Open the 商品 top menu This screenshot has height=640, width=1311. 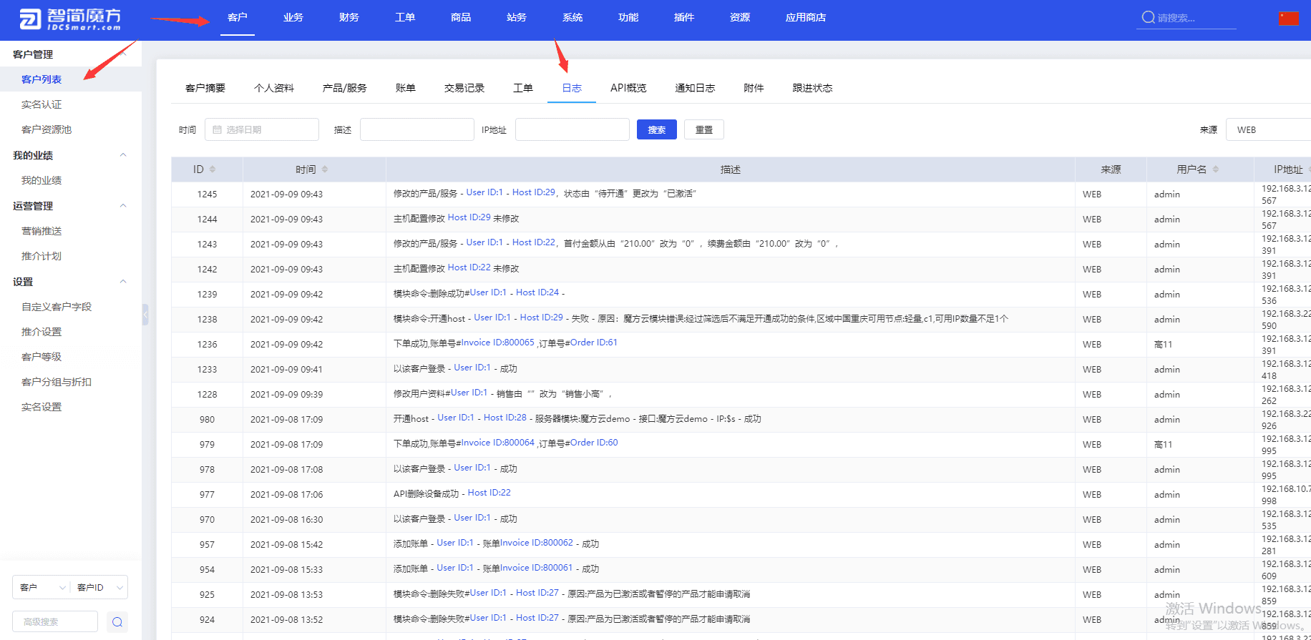point(461,17)
